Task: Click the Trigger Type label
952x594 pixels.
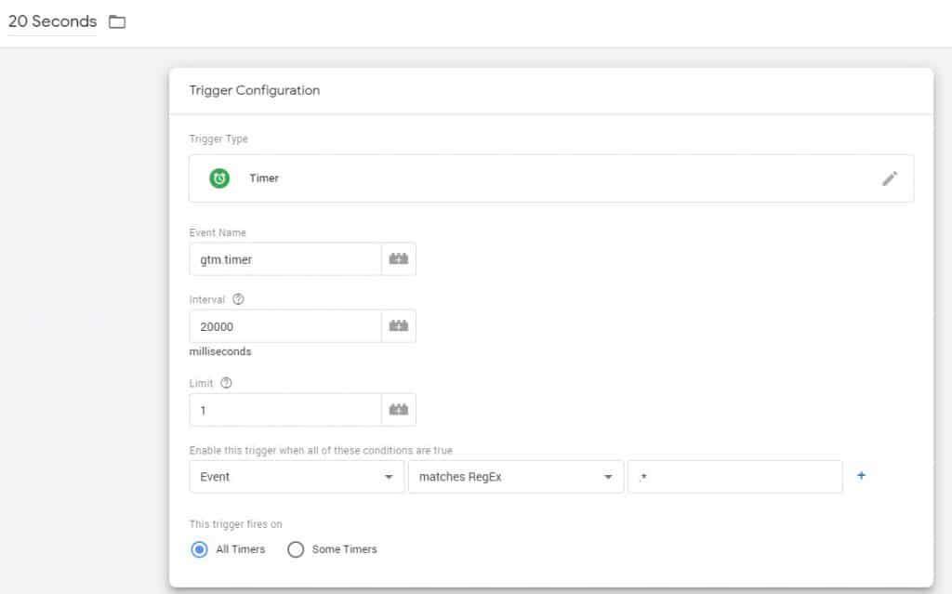Action: (218, 139)
